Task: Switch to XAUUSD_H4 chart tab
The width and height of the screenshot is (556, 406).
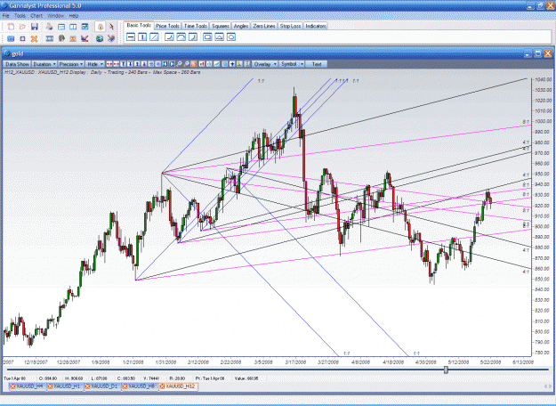Action: tap(27, 386)
